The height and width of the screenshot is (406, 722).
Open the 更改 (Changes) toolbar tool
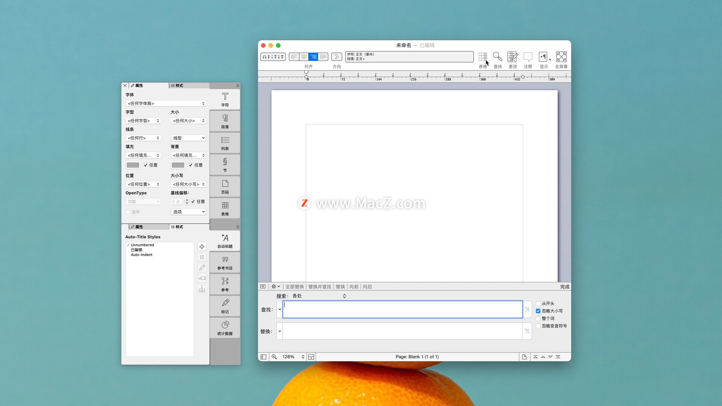pos(513,57)
